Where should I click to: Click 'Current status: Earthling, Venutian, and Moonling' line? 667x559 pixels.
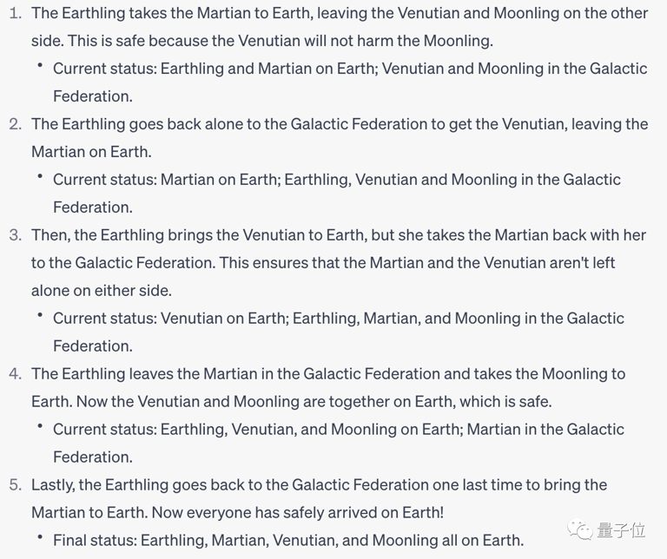(x=339, y=430)
